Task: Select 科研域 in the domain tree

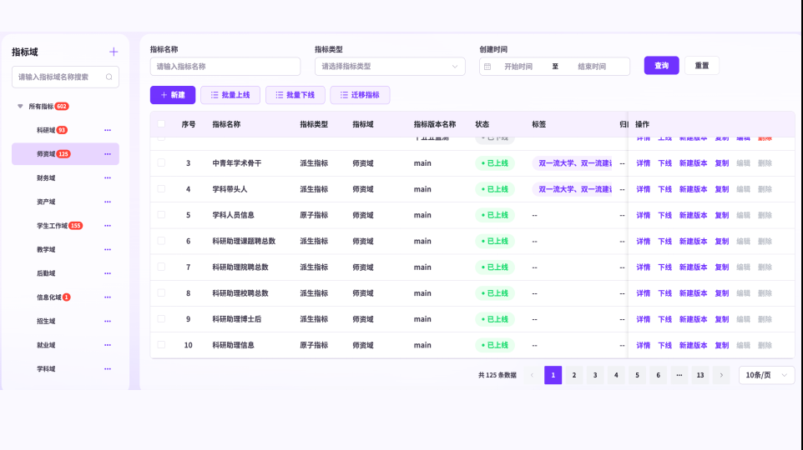Action: coord(46,130)
